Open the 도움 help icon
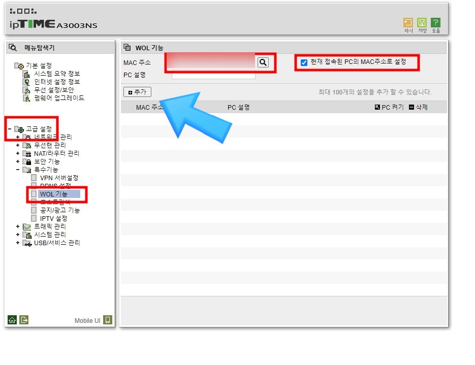475x365 pixels. 435,23
